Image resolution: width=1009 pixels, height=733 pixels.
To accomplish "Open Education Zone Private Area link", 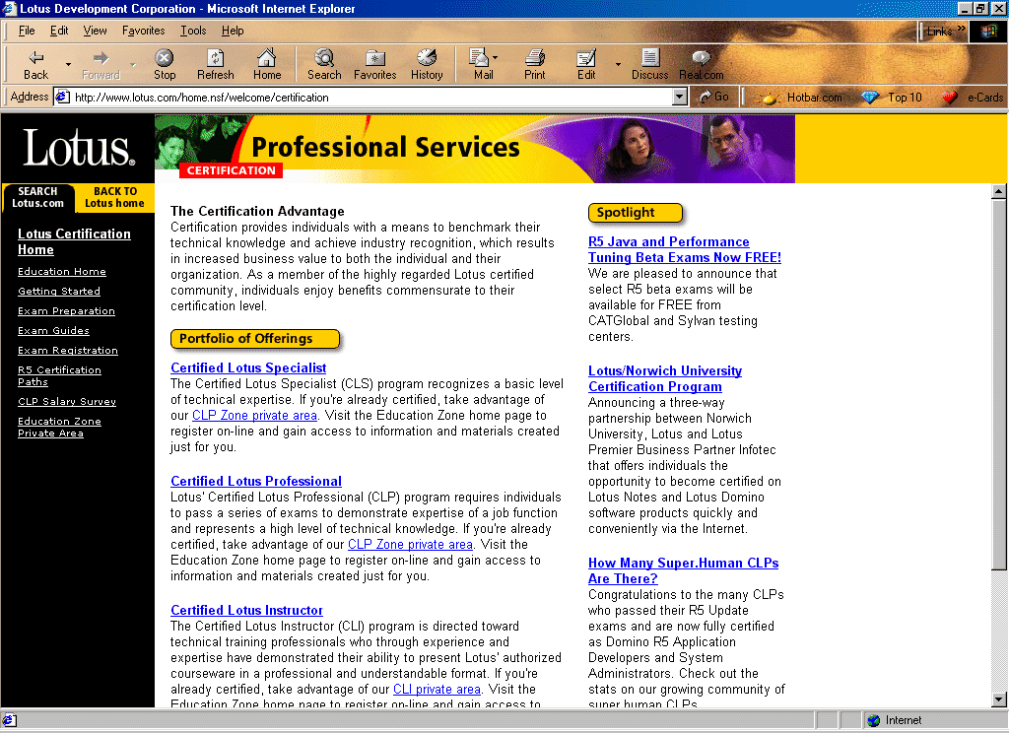I will pos(59,428).
